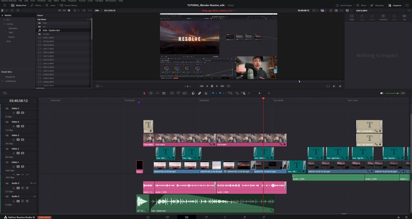Collapse the Master bin tree

(3, 15)
